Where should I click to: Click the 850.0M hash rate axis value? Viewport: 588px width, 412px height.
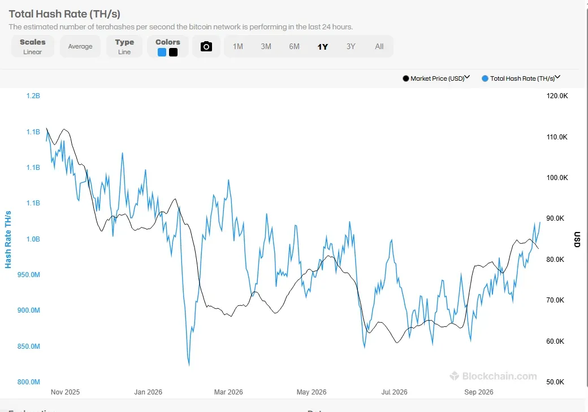pyautogui.click(x=28, y=346)
